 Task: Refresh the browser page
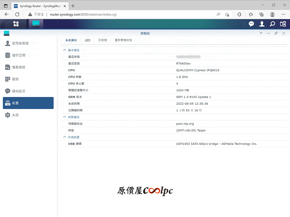(x=17, y=14)
